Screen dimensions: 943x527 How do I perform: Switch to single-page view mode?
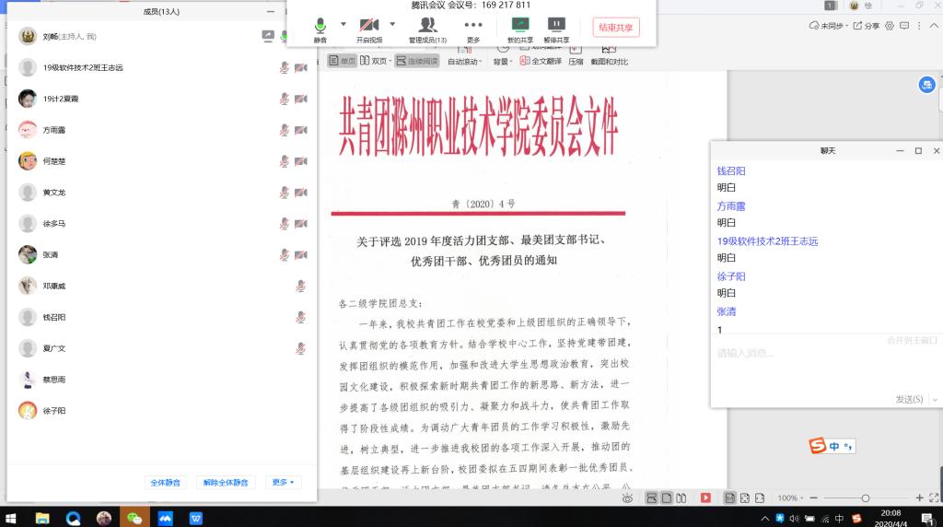coord(343,61)
